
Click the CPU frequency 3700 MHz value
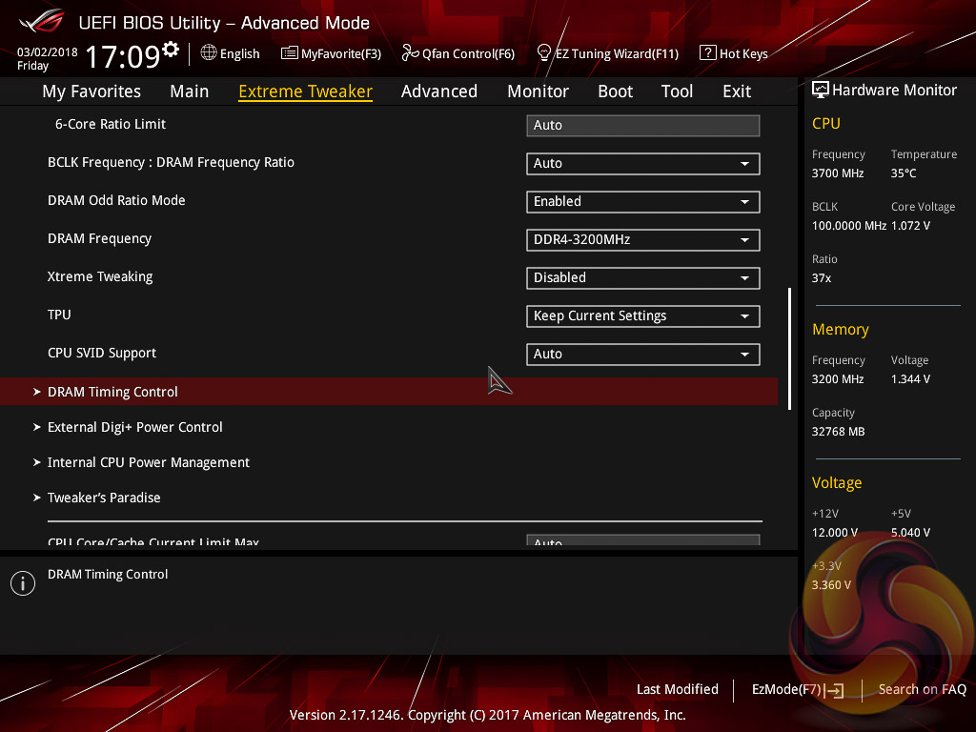pyautogui.click(x=838, y=173)
